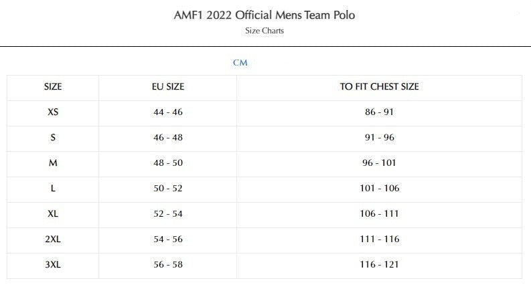
Task: Select the CM unit tab
Action: pyautogui.click(x=240, y=63)
